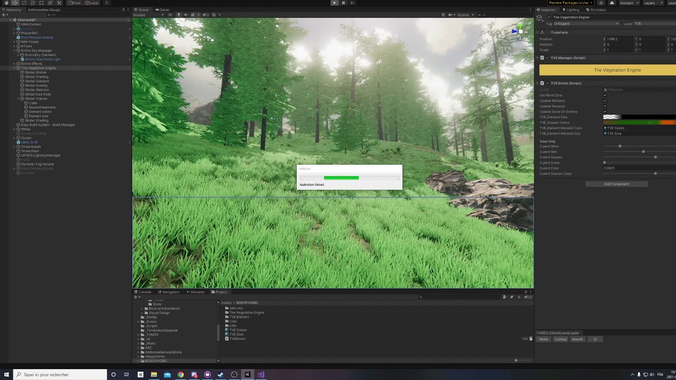Open the Shaded draw mode dropdown

[x=148, y=15]
